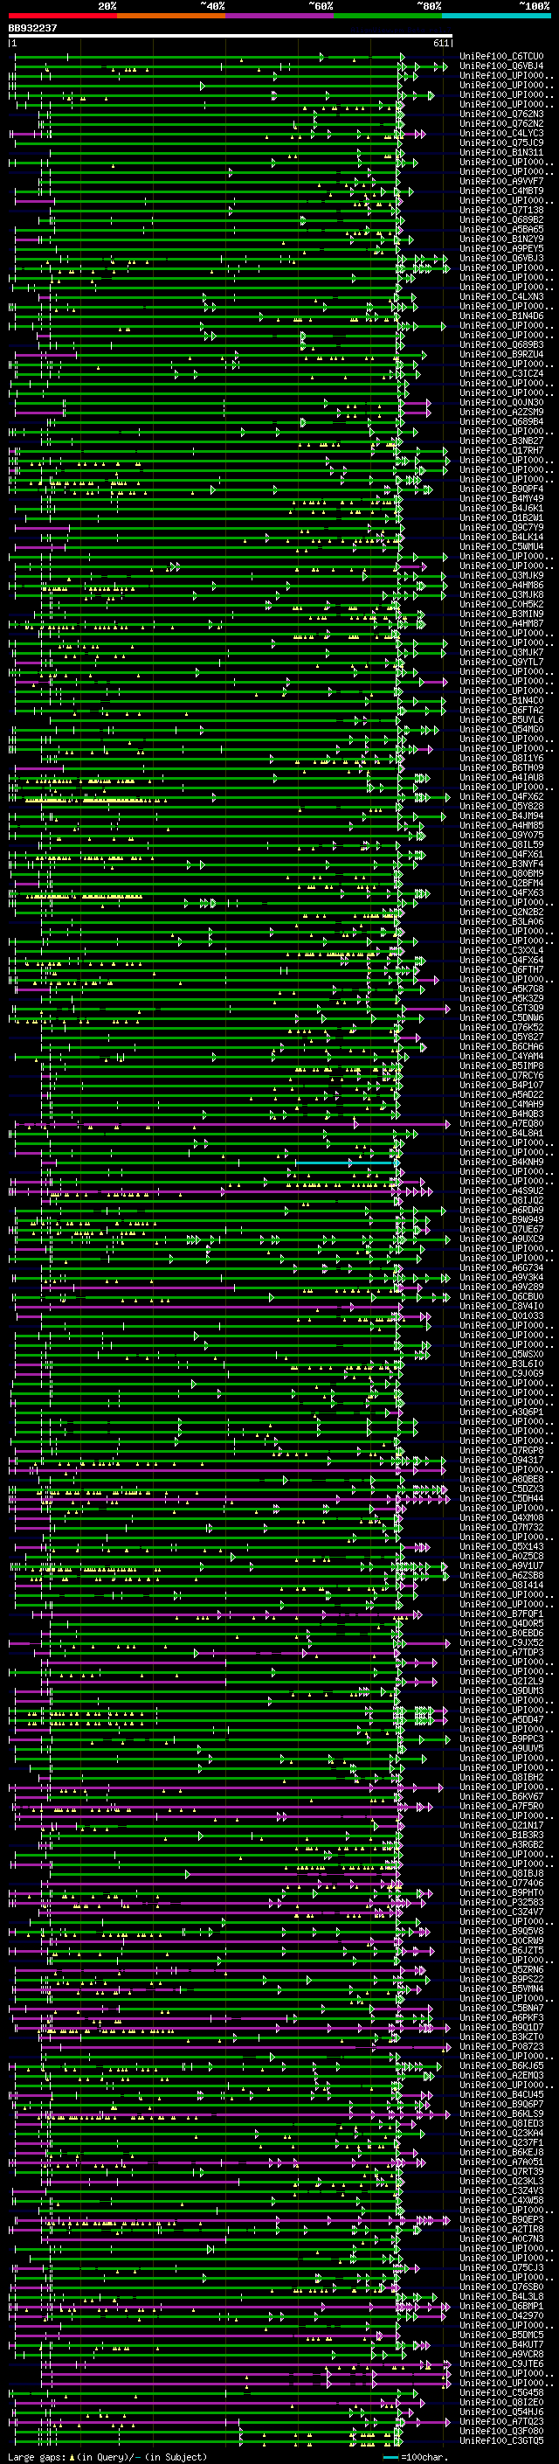The width and height of the screenshot is (559, 2464).
Task: Select the UniRef100_B4J6K1 entry
Action: [x=501, y=508]
